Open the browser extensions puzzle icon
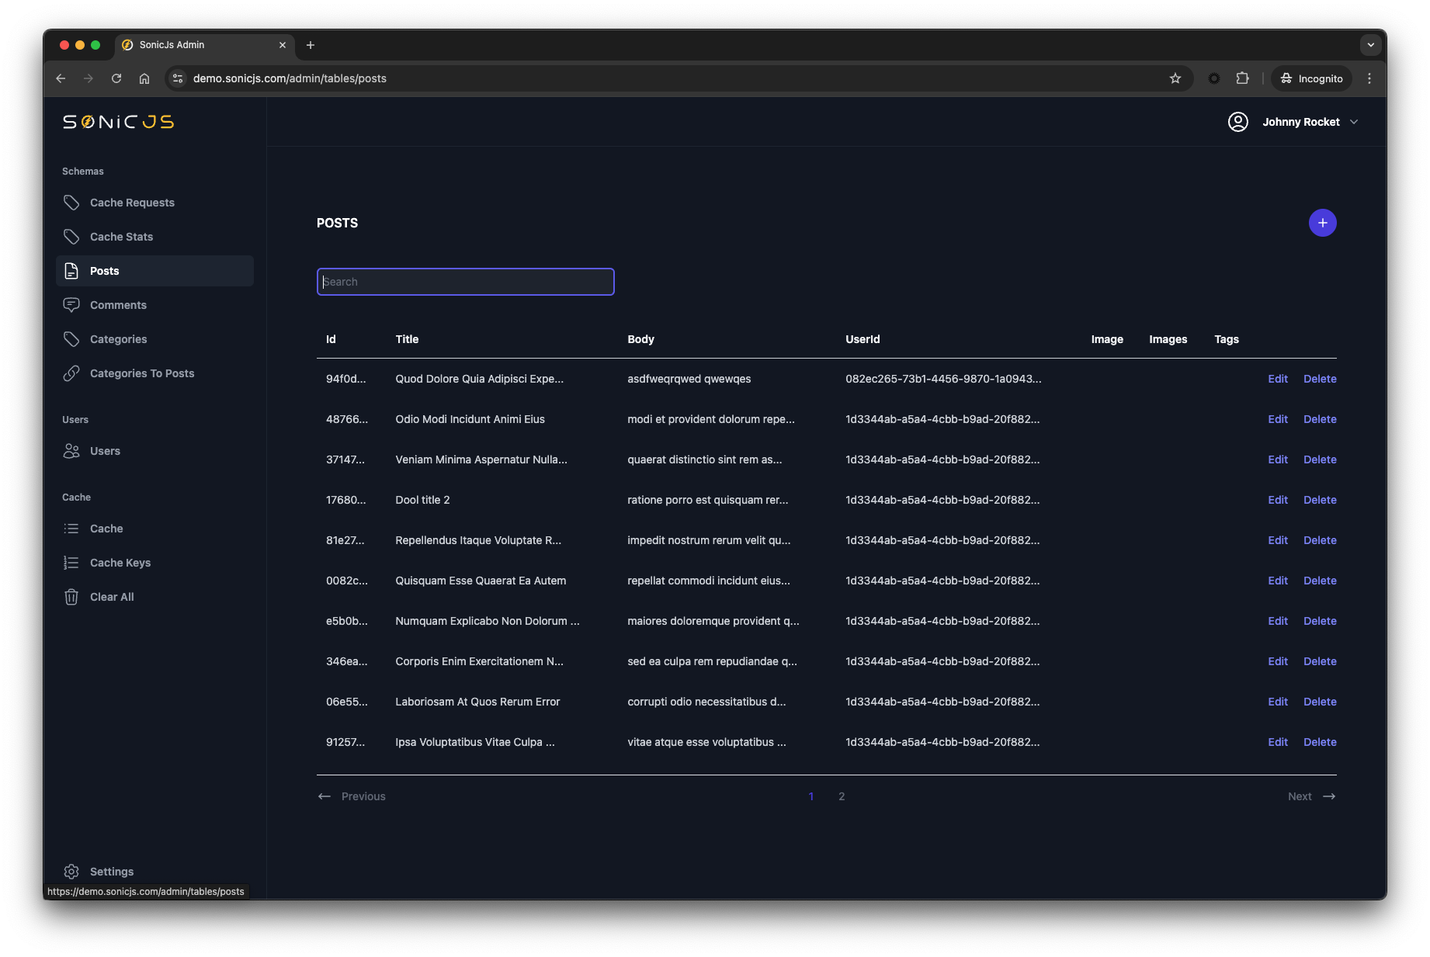Viewport: 1430px width, 957px height. click(x=1242, y=78)
